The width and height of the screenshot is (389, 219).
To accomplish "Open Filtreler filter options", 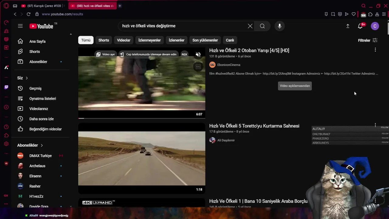I will coord(368,40).
